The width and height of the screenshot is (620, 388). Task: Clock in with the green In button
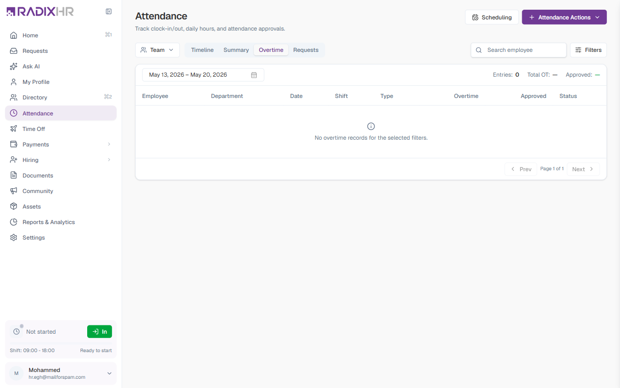(x=99, y=332)
